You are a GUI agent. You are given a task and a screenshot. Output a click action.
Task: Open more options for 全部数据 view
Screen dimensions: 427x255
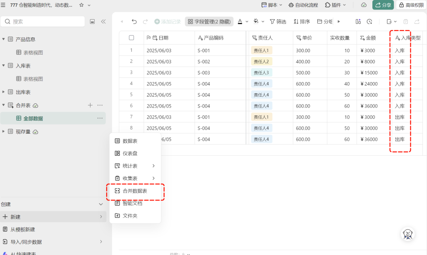(x=100, y=118)
